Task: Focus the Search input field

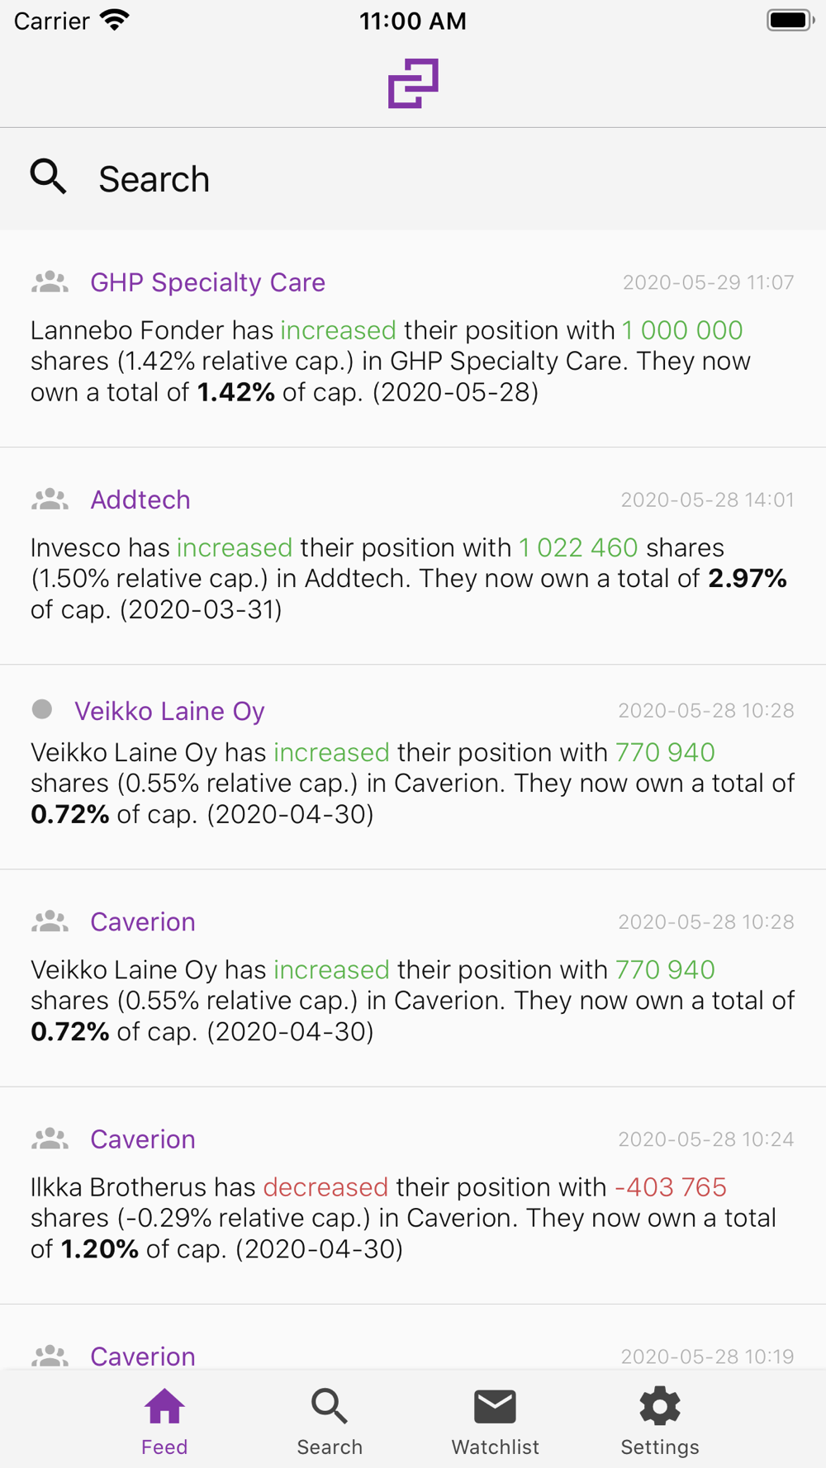Action: (x=413, y=179)
